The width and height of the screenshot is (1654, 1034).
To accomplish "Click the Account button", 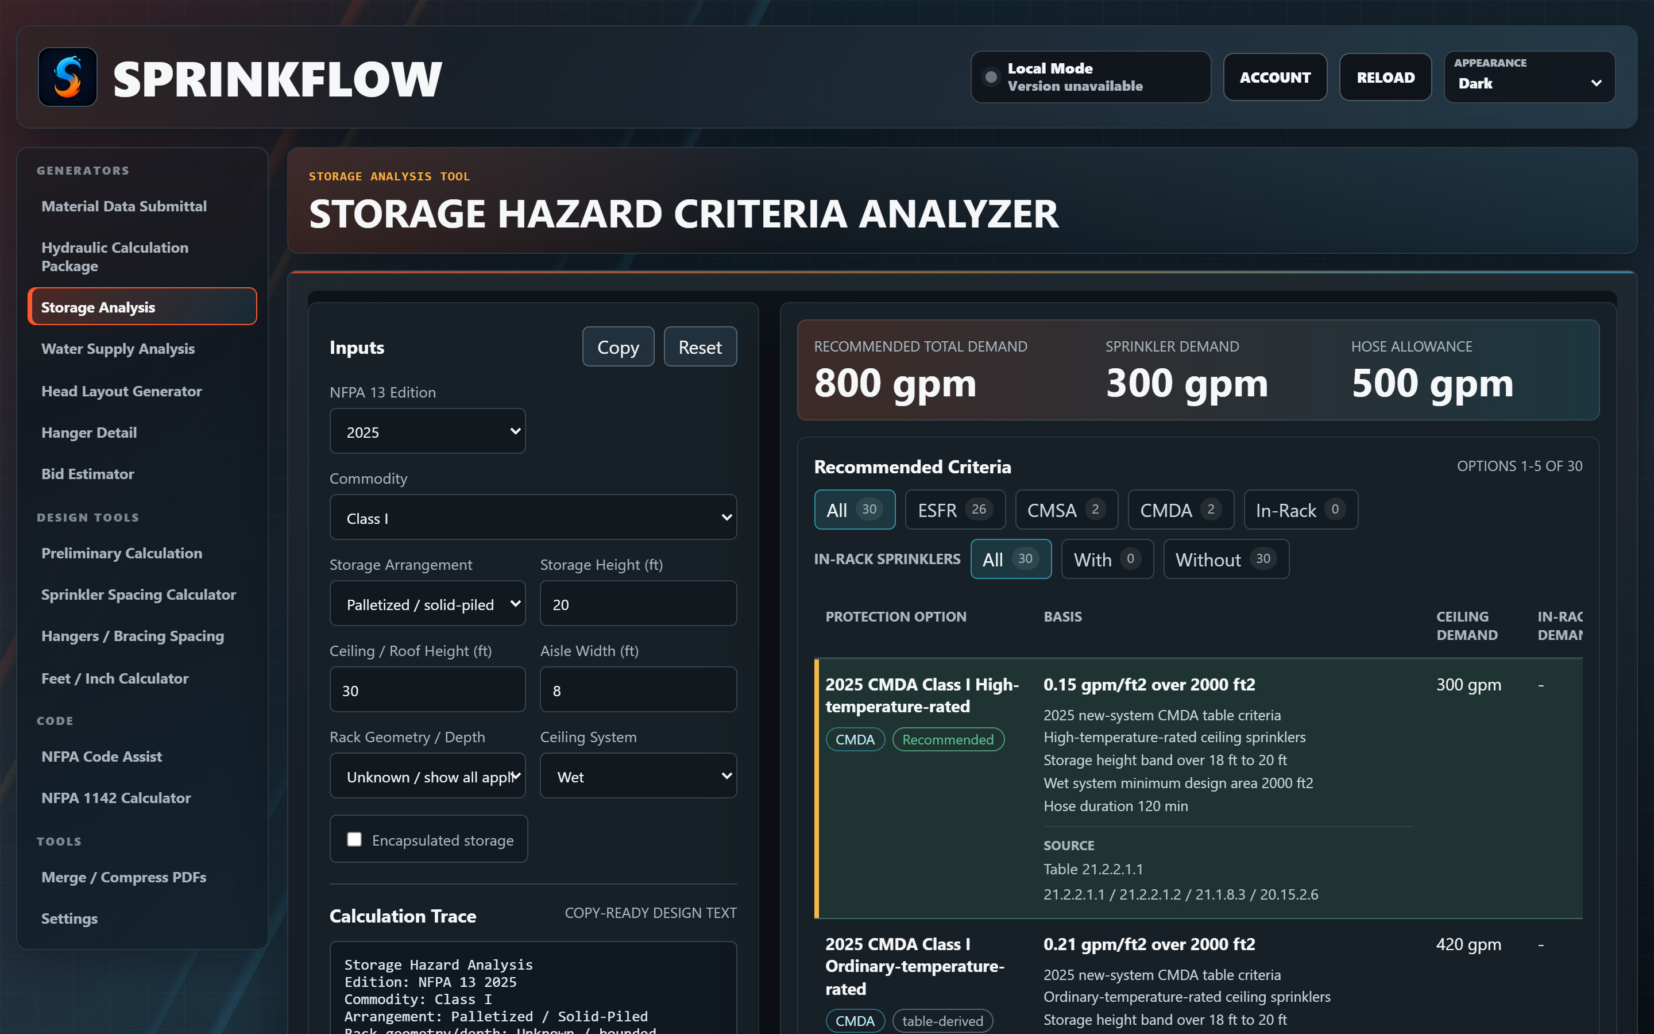I will point(1276,78).
